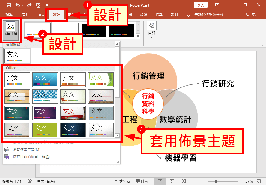Apply the red text card theme
266x185 pixels.
pyautogui.click(x=73, y=113)
